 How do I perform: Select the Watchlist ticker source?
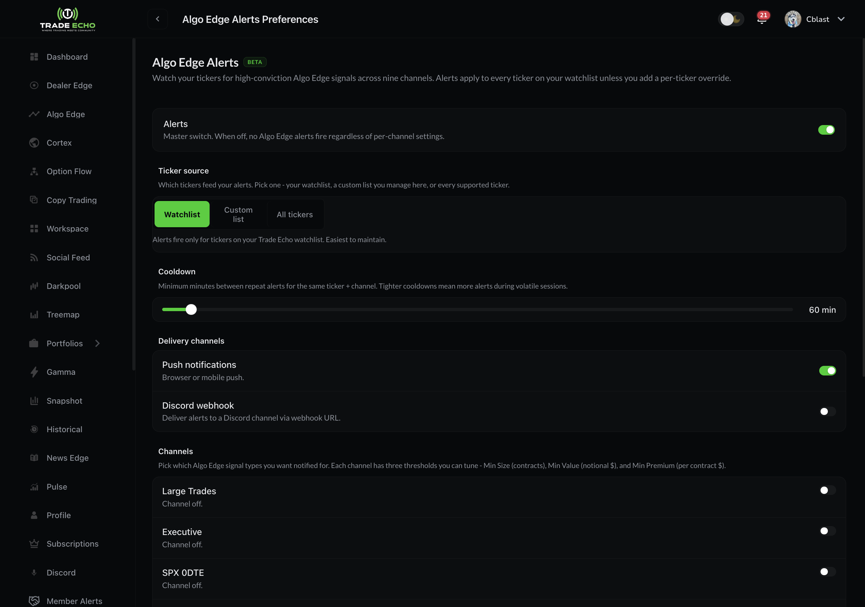click(182, 214)
